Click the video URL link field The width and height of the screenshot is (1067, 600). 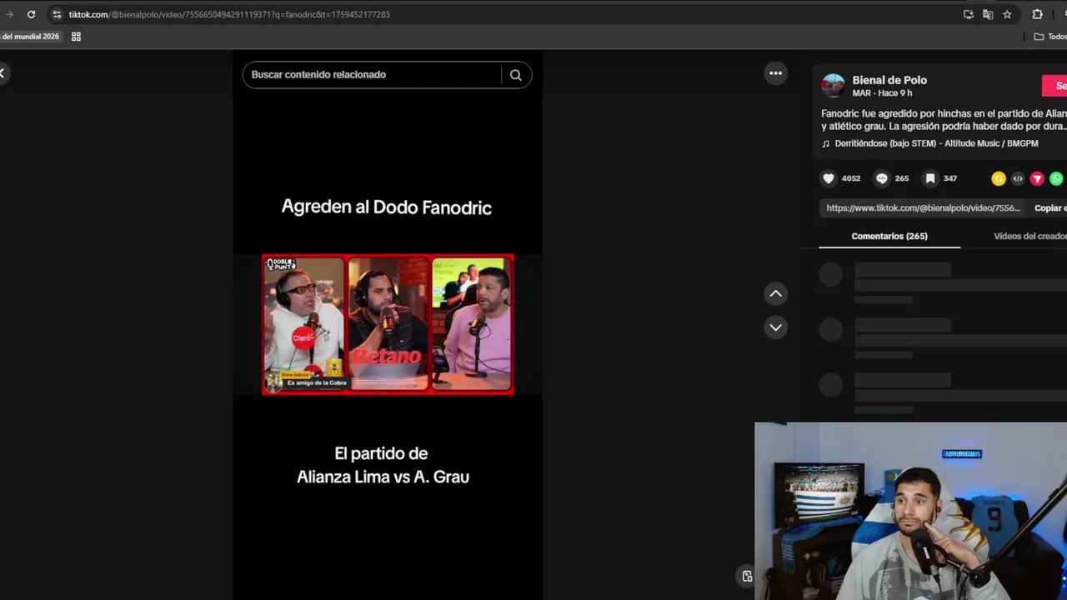pos(923,208)
